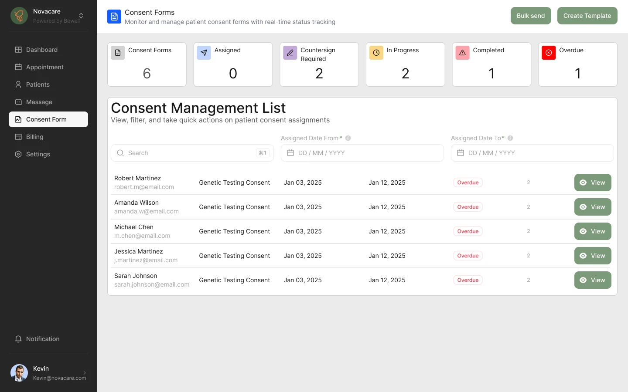Click Kevin@novacare.com account email
Viewport: 628px width, 392px height.
pos(60,378)
